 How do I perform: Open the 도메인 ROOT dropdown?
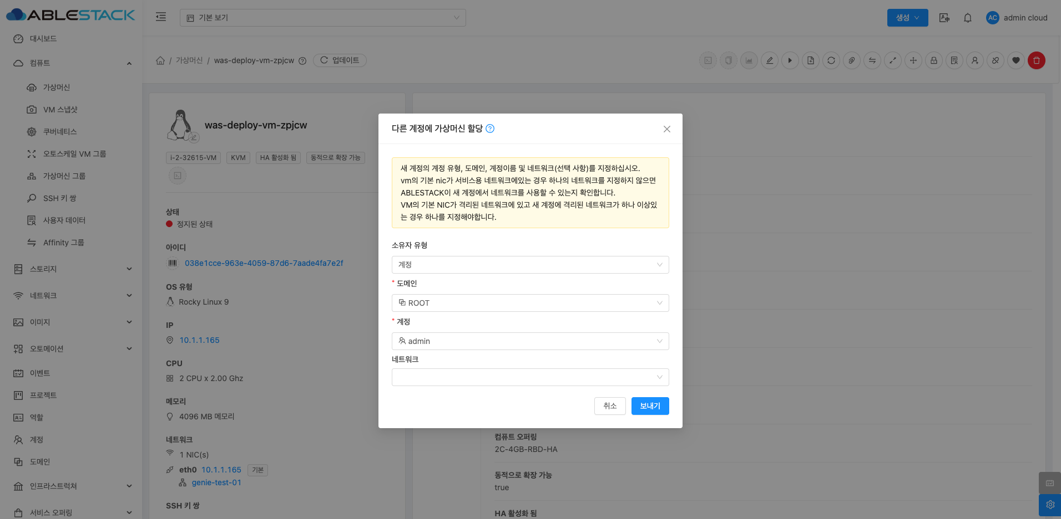529,303
